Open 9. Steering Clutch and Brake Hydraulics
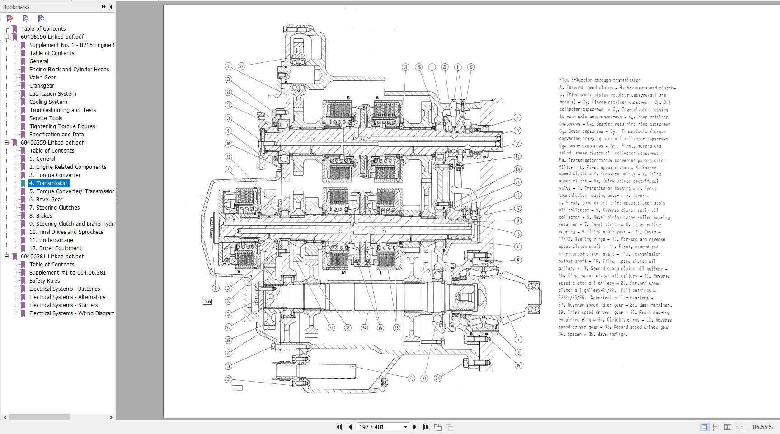Screen dimensions: 780x434 click(x=71, y=224)
